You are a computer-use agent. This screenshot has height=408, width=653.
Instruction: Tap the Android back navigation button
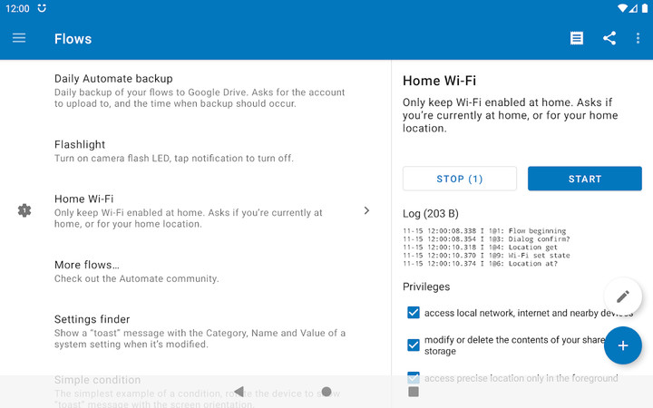(239, 392)
